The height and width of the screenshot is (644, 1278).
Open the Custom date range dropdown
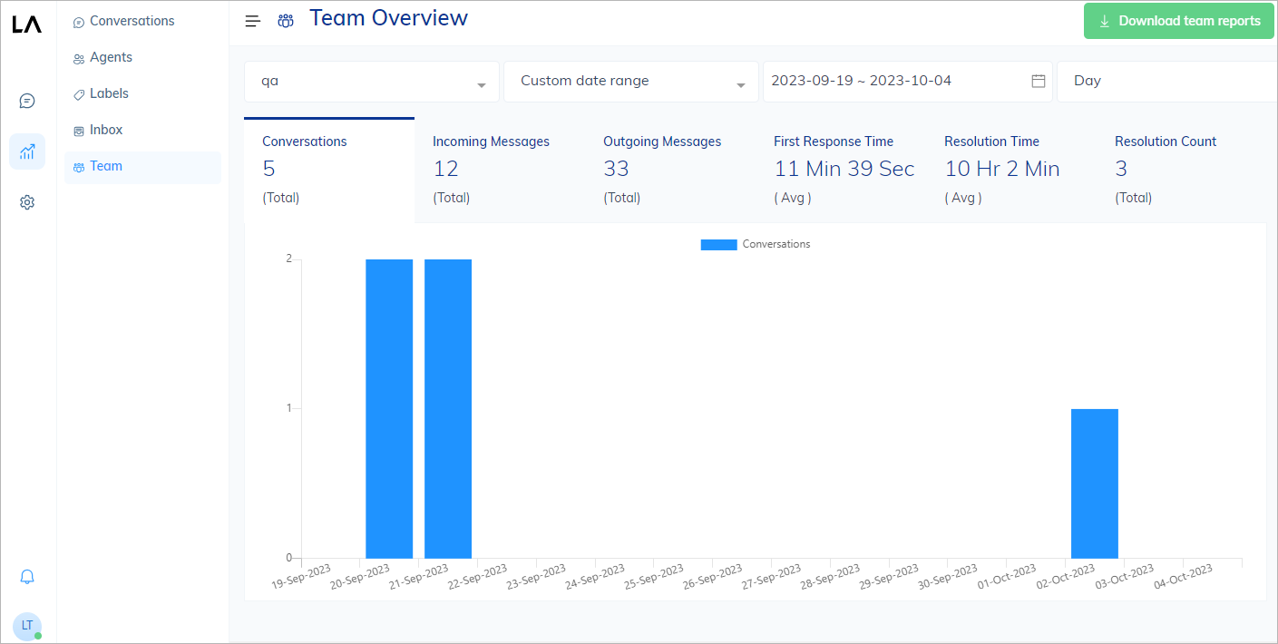tap(631, 81)
